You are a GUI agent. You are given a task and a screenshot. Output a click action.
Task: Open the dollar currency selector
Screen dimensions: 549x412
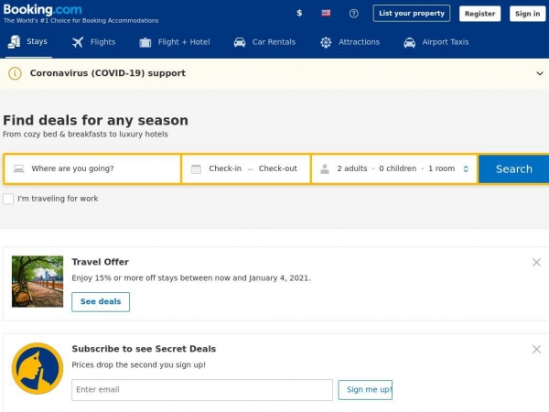pyautogui.click(x=299, y=14)
